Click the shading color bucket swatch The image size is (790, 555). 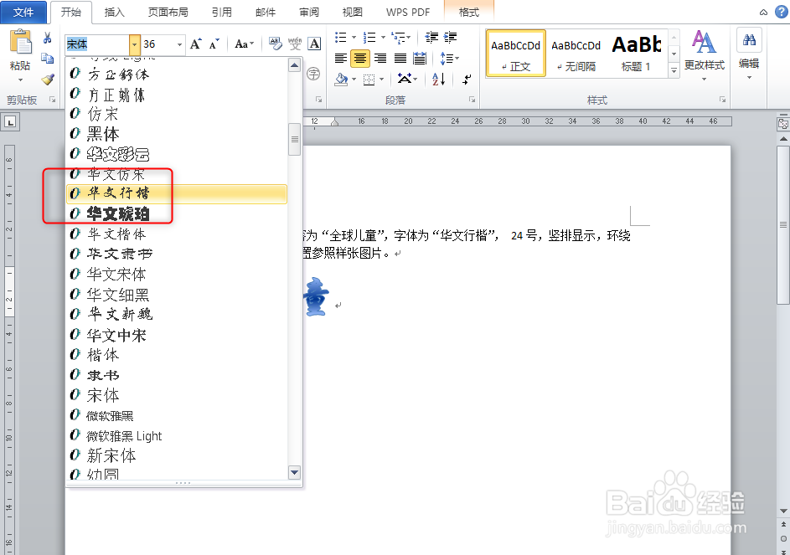click(342, 78)
